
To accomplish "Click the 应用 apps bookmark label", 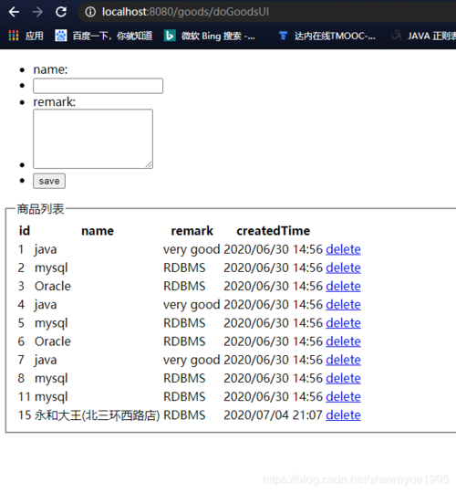I will (35, 36).
